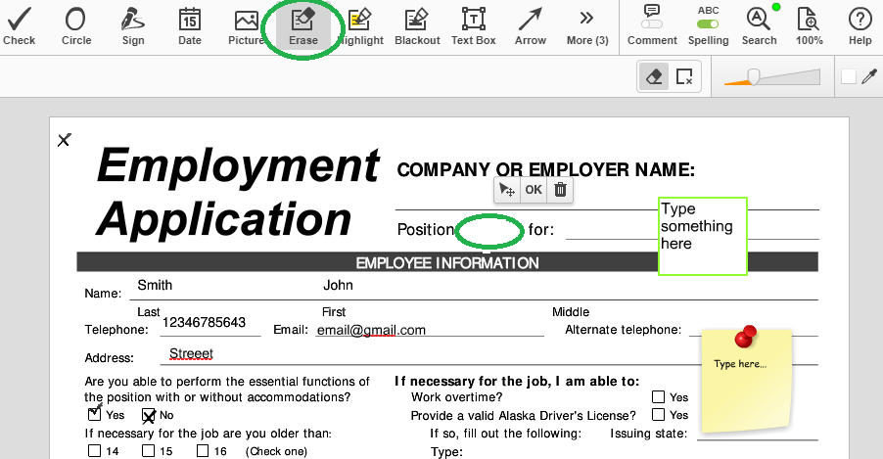883x459 pixels.
Task: Check Yes for Alaska Driver's License
Action: pos(658,415)
